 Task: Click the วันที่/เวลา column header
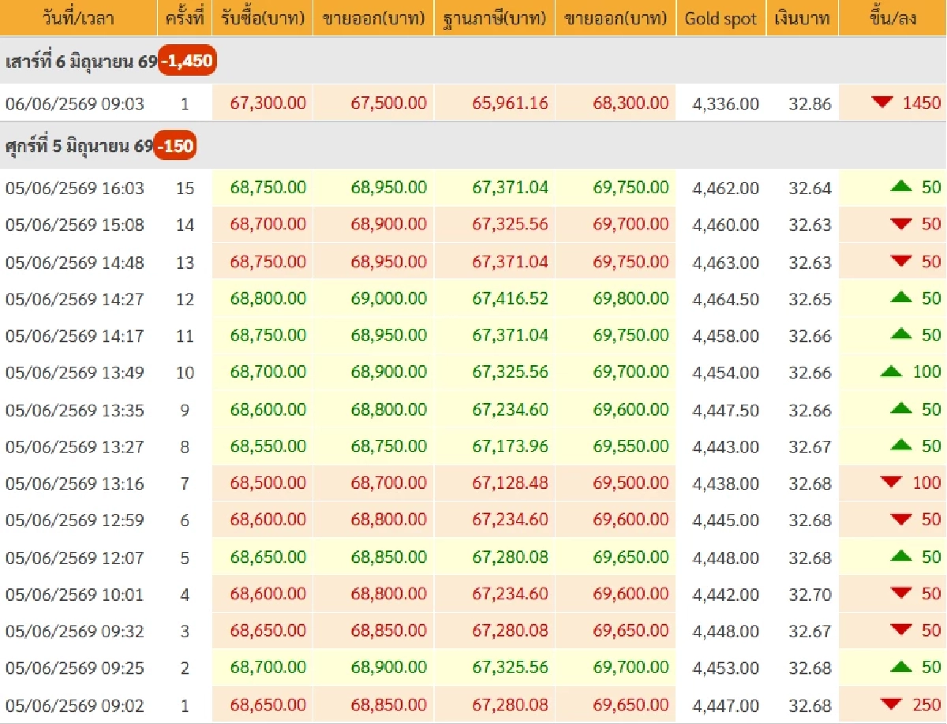point(79,18)
